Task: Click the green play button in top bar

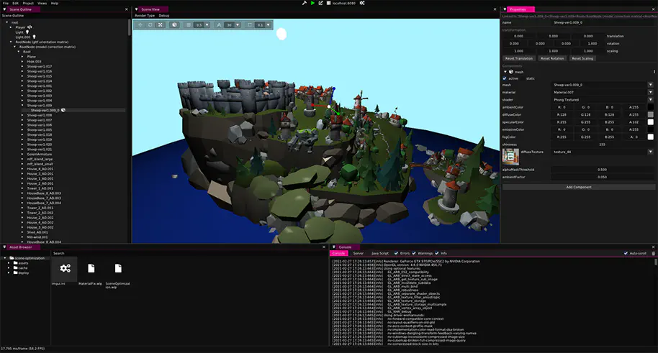Action: (311, 3)
